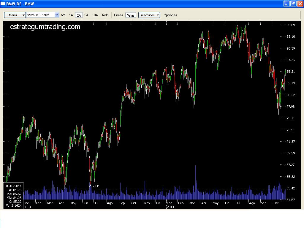Click the 77.98 price axis label
Screen dimensions: 304x228
pos(291,107)
